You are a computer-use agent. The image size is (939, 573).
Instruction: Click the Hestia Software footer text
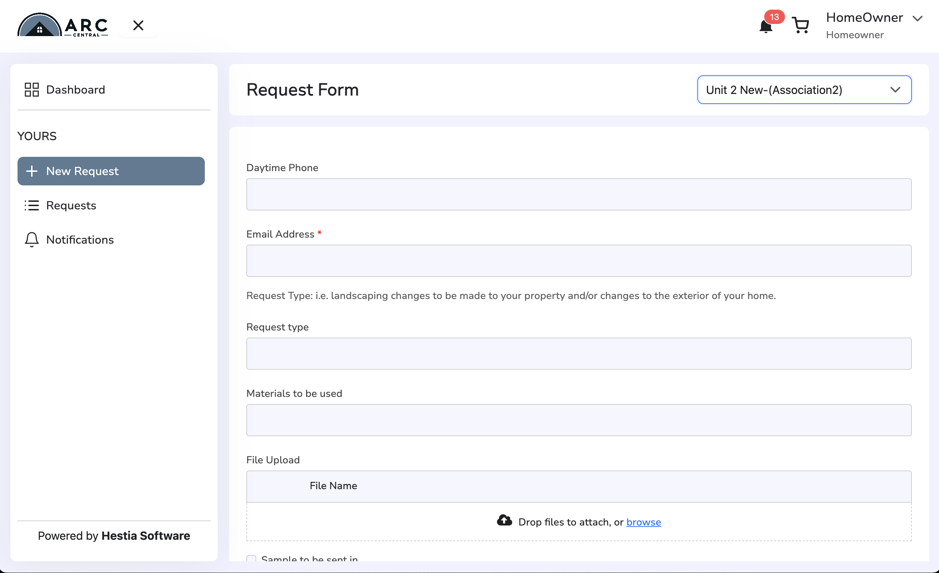[145, 536]
